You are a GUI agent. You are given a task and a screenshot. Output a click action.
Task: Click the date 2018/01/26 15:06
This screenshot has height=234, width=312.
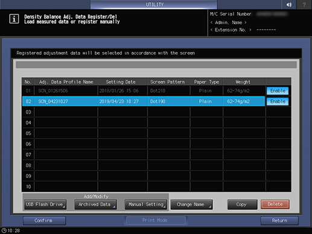(x=119, y=90)
